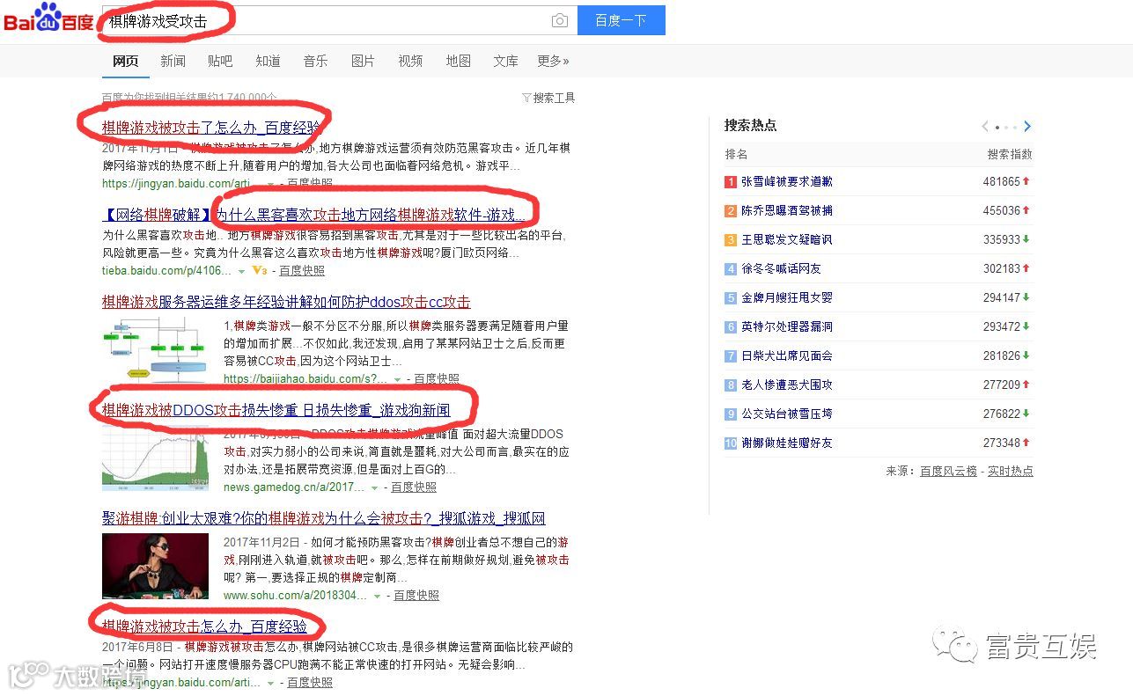Click the tieba.baidu.com/p/4106... green URL
Screen dimensions: 1133x696
pyautogui.click(x=166, y=270)
